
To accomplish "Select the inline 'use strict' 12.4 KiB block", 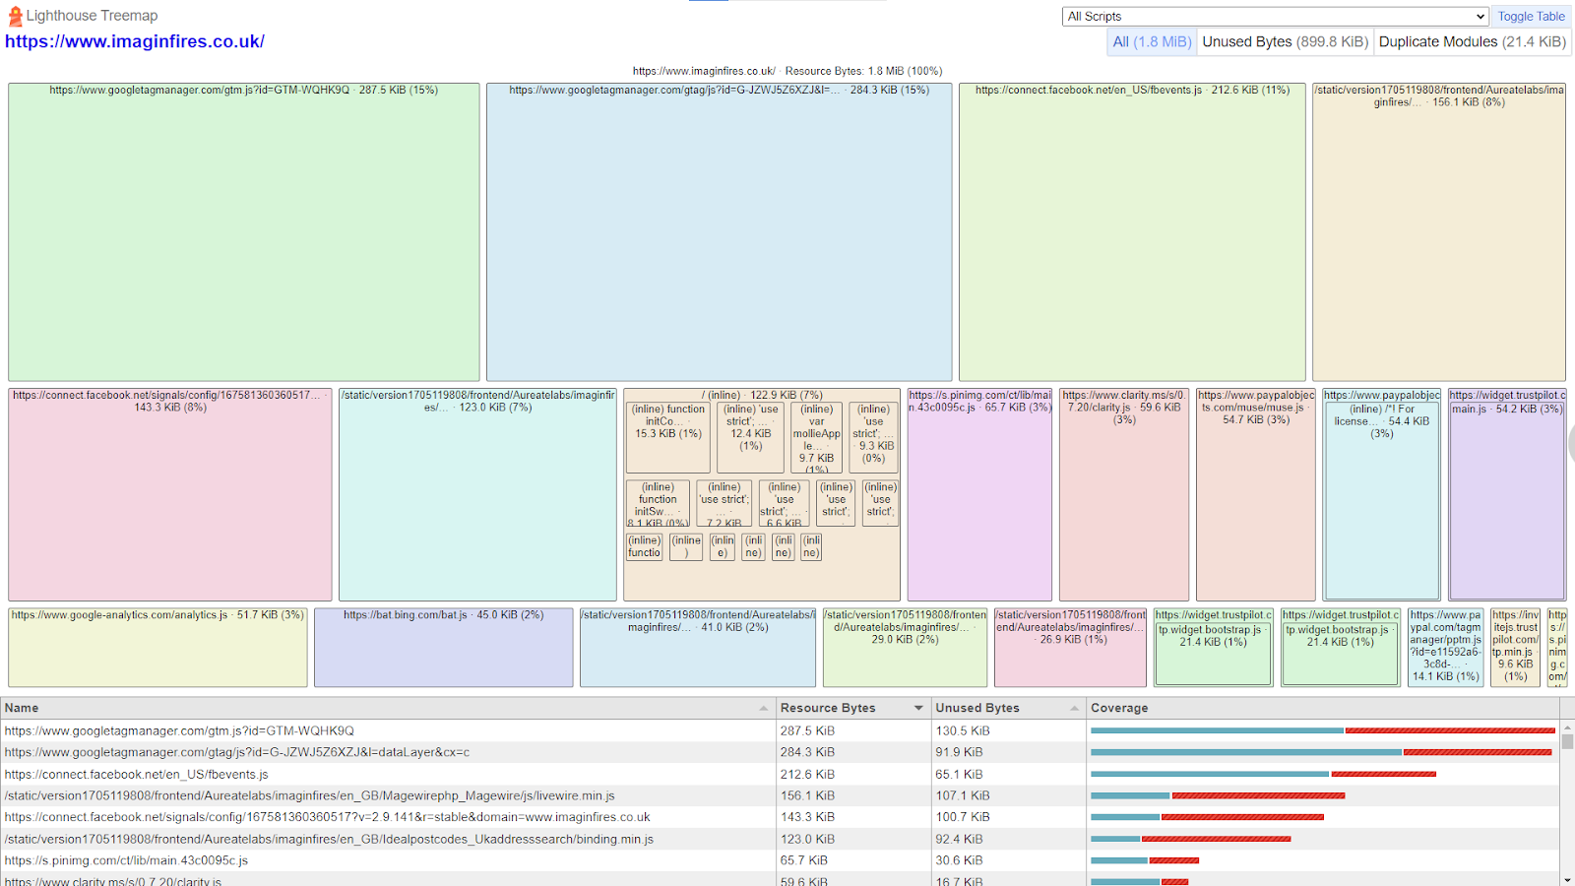I will tap(750, 438).
